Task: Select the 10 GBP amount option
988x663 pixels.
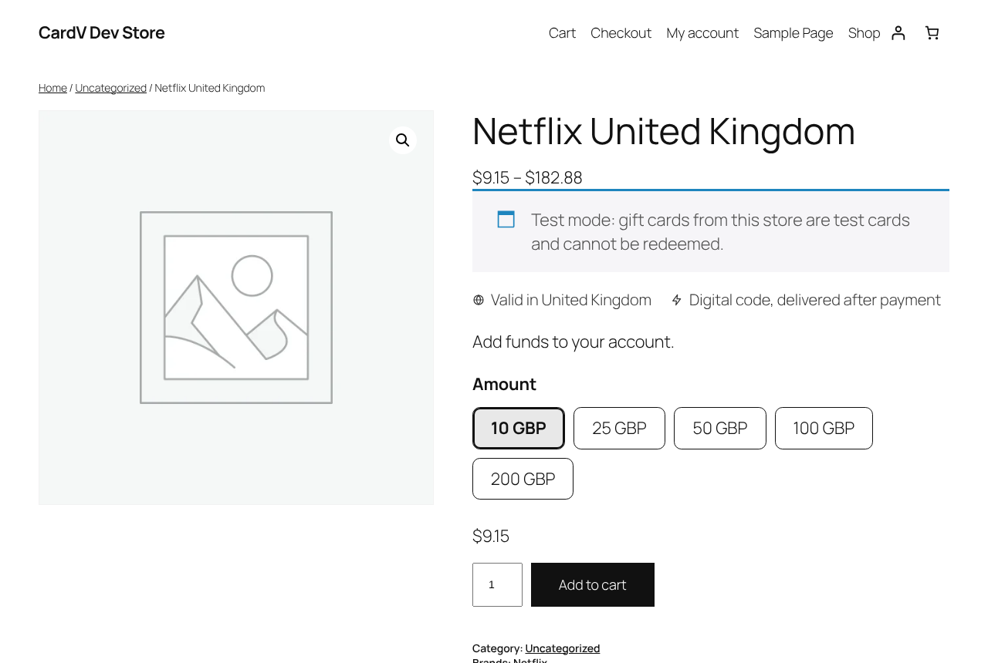Action: pos(519,428)
